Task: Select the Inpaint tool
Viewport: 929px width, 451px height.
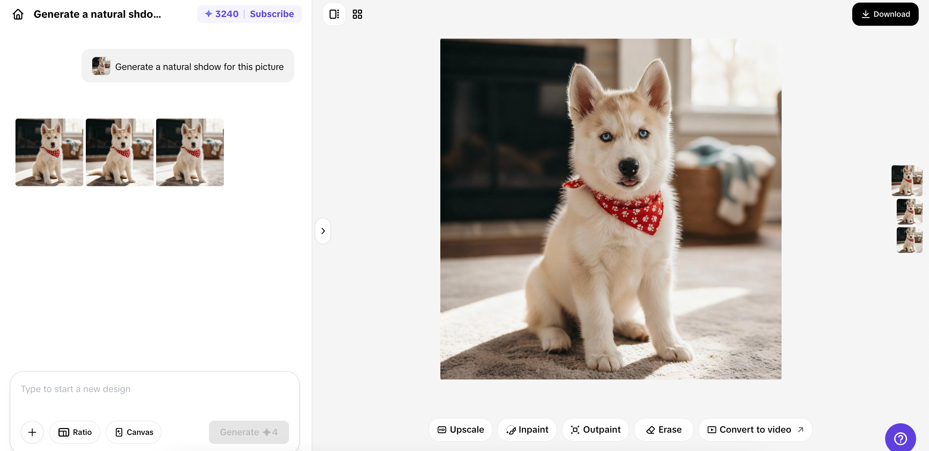Action: click(527, 429)
